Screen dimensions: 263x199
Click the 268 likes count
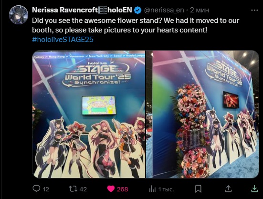123,189
